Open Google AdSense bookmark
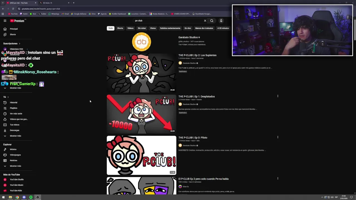This screenshot has height=200, width=356. point(79,14)
